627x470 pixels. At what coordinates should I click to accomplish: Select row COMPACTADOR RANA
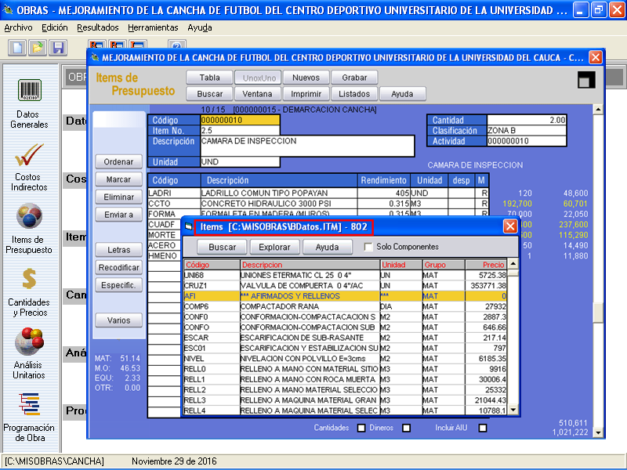click(345, 306)
